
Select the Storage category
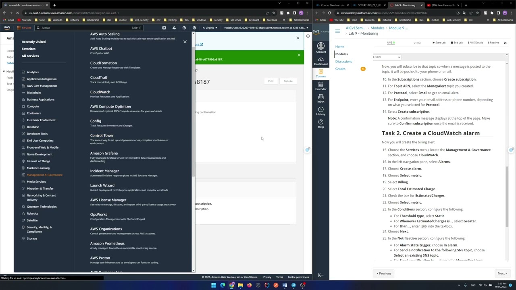(x=32, y=238)
